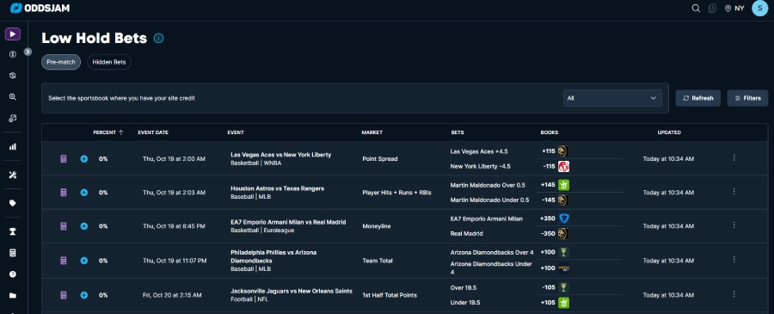
Task: Click the OddsJam logo
Action: [x=40, y=8]
